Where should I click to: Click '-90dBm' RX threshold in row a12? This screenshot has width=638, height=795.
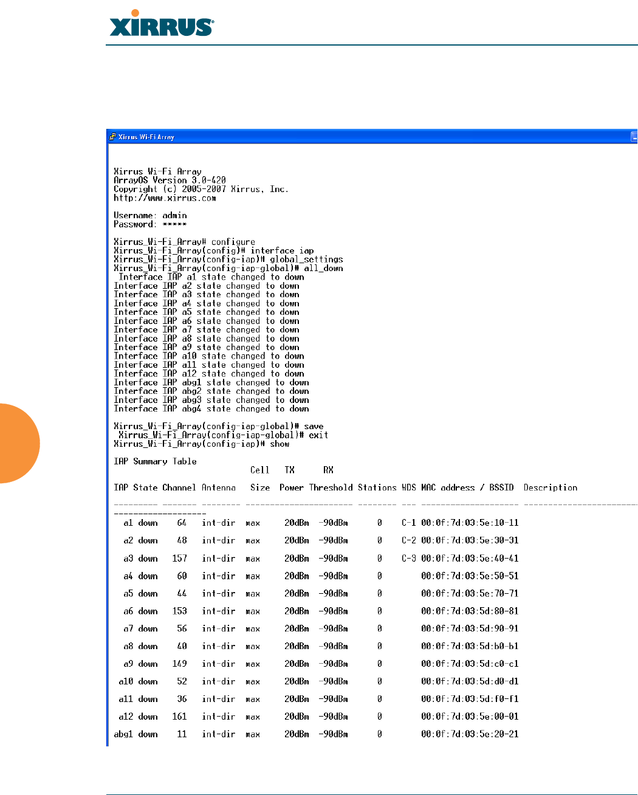(334, 717)
